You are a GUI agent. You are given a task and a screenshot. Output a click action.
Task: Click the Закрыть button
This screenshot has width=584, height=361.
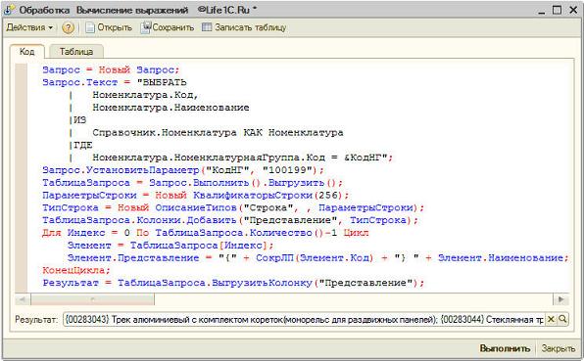coord(559,348)
